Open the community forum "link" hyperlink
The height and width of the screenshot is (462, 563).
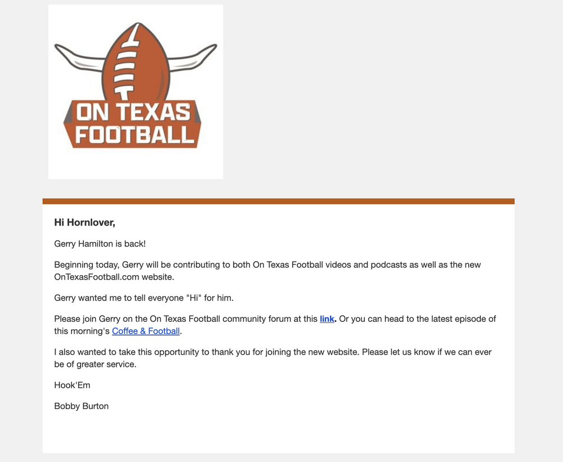(327, 319)
